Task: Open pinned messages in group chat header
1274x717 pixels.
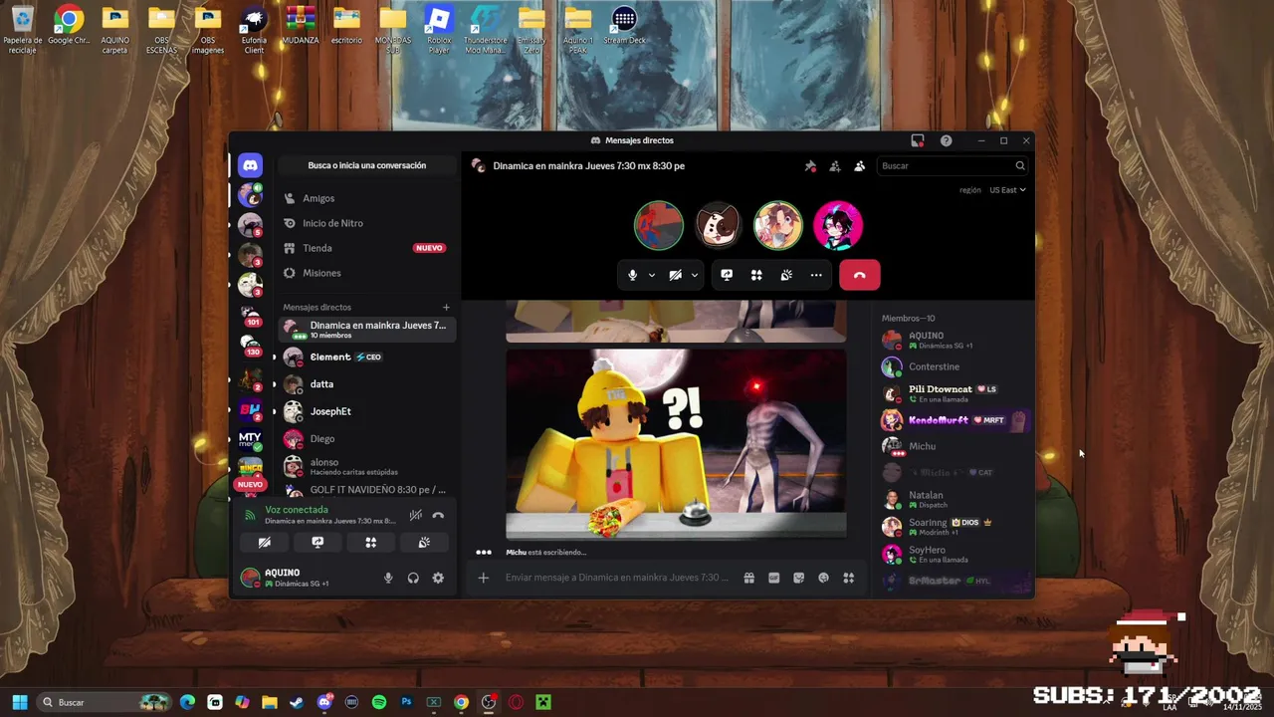Action: [x=810, y=166]
